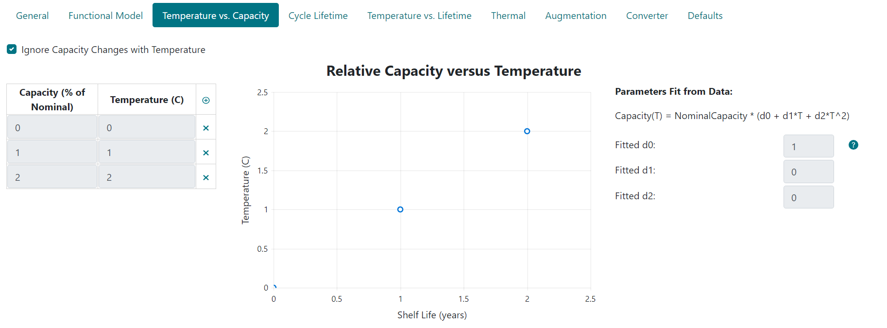This screenshot has width=887, height=328.
Task: Select the Converter tab
Action: pyautogui.click(x=647, y=15)
